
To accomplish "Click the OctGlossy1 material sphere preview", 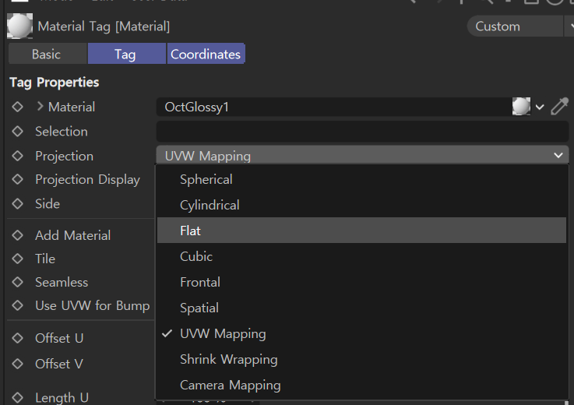I will (521, 107).
